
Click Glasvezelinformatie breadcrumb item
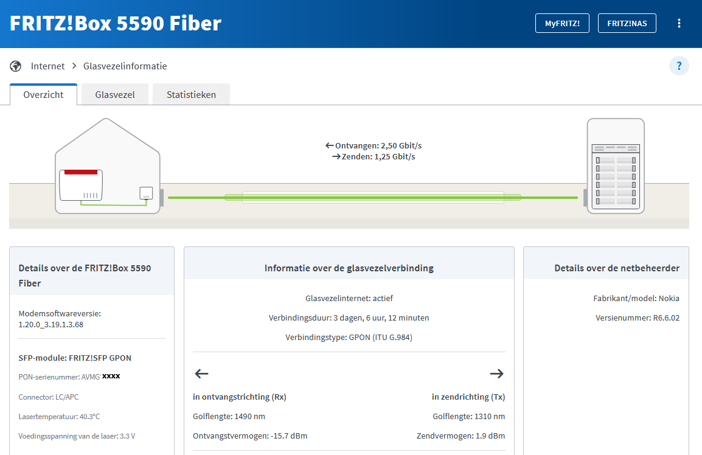point(125,66)
